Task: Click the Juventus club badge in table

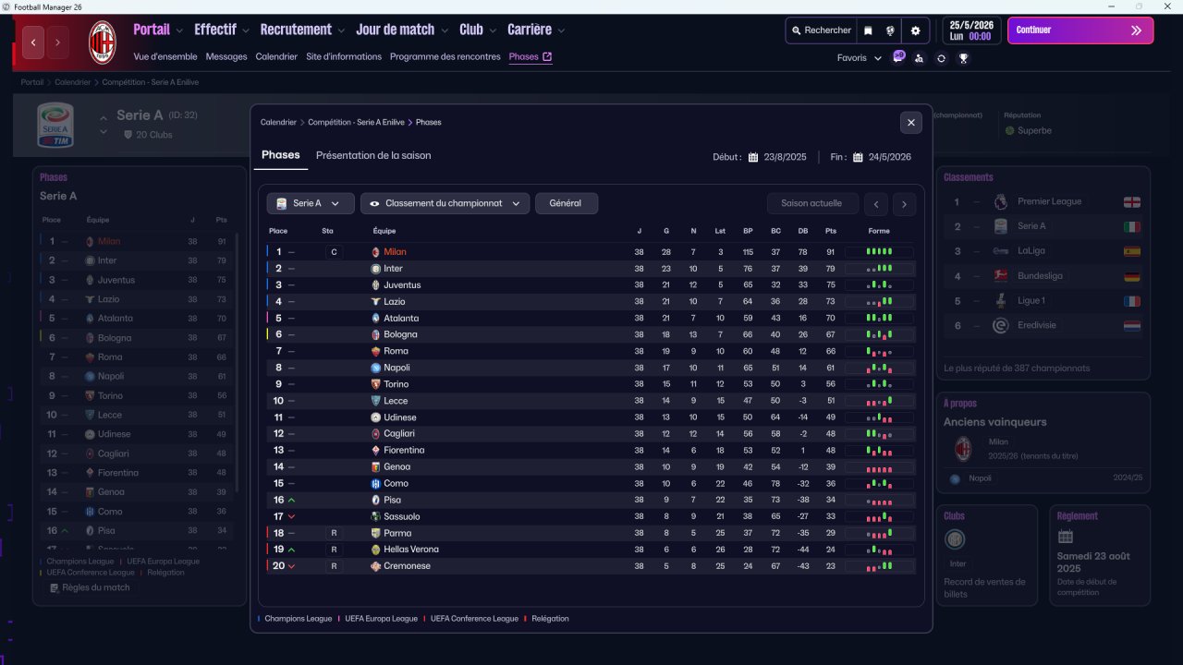Action: (375, 285)
